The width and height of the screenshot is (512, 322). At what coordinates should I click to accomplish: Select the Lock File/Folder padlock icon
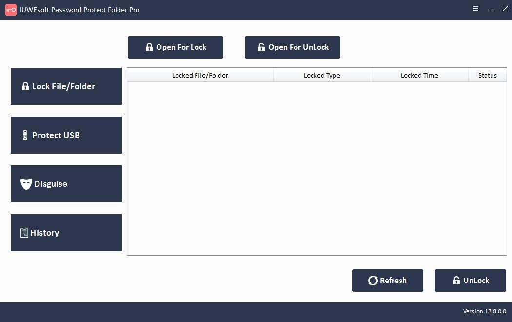[24, 86]
